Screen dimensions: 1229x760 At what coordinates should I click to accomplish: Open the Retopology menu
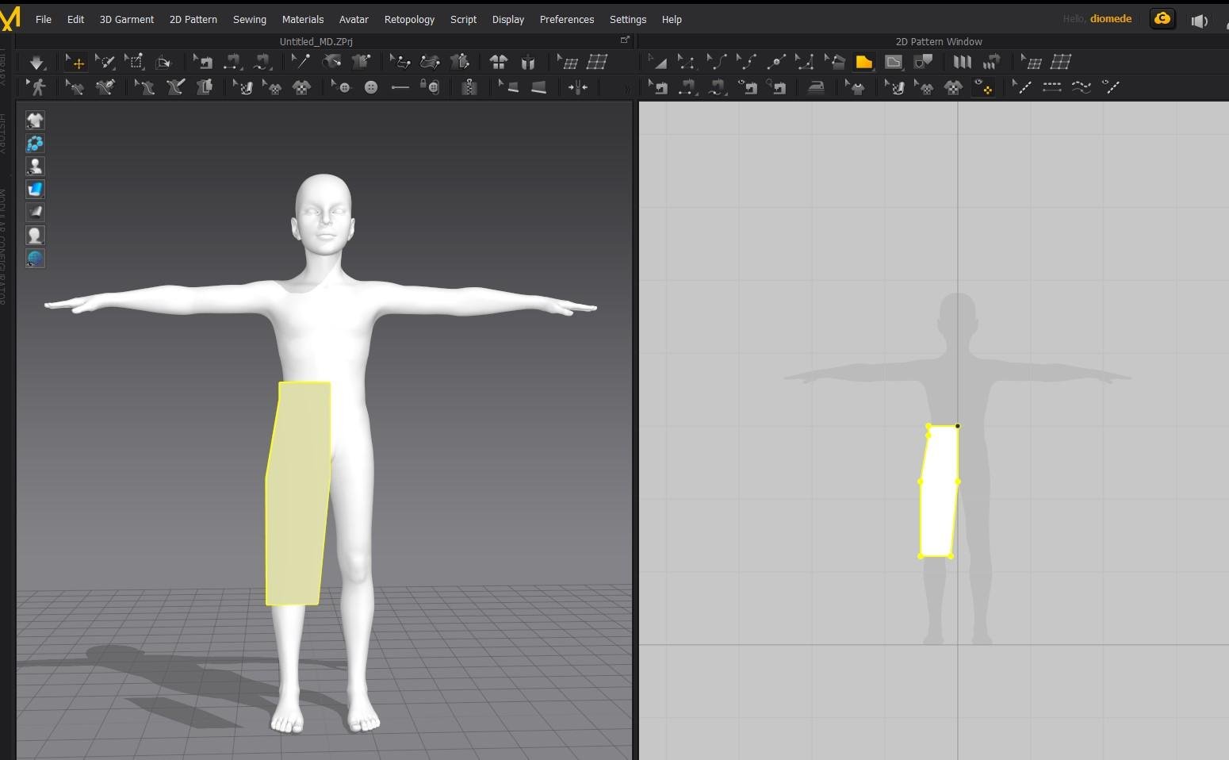[409, 20]
